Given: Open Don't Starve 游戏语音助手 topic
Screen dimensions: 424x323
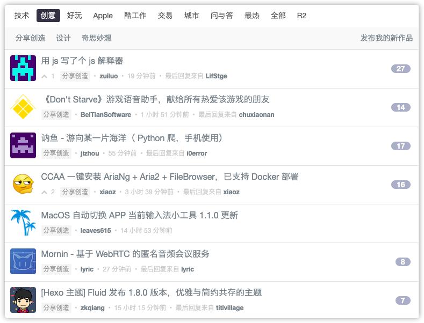Looking at the screenshot, I should point(155,99).
